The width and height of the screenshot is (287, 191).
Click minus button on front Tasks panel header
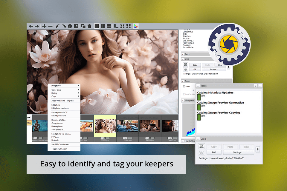coord(260,86)
